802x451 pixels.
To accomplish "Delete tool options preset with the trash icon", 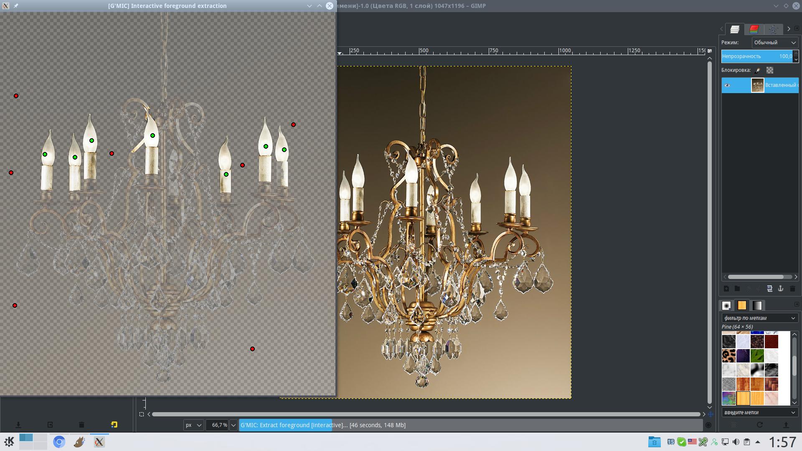I will tap(81, 425).
